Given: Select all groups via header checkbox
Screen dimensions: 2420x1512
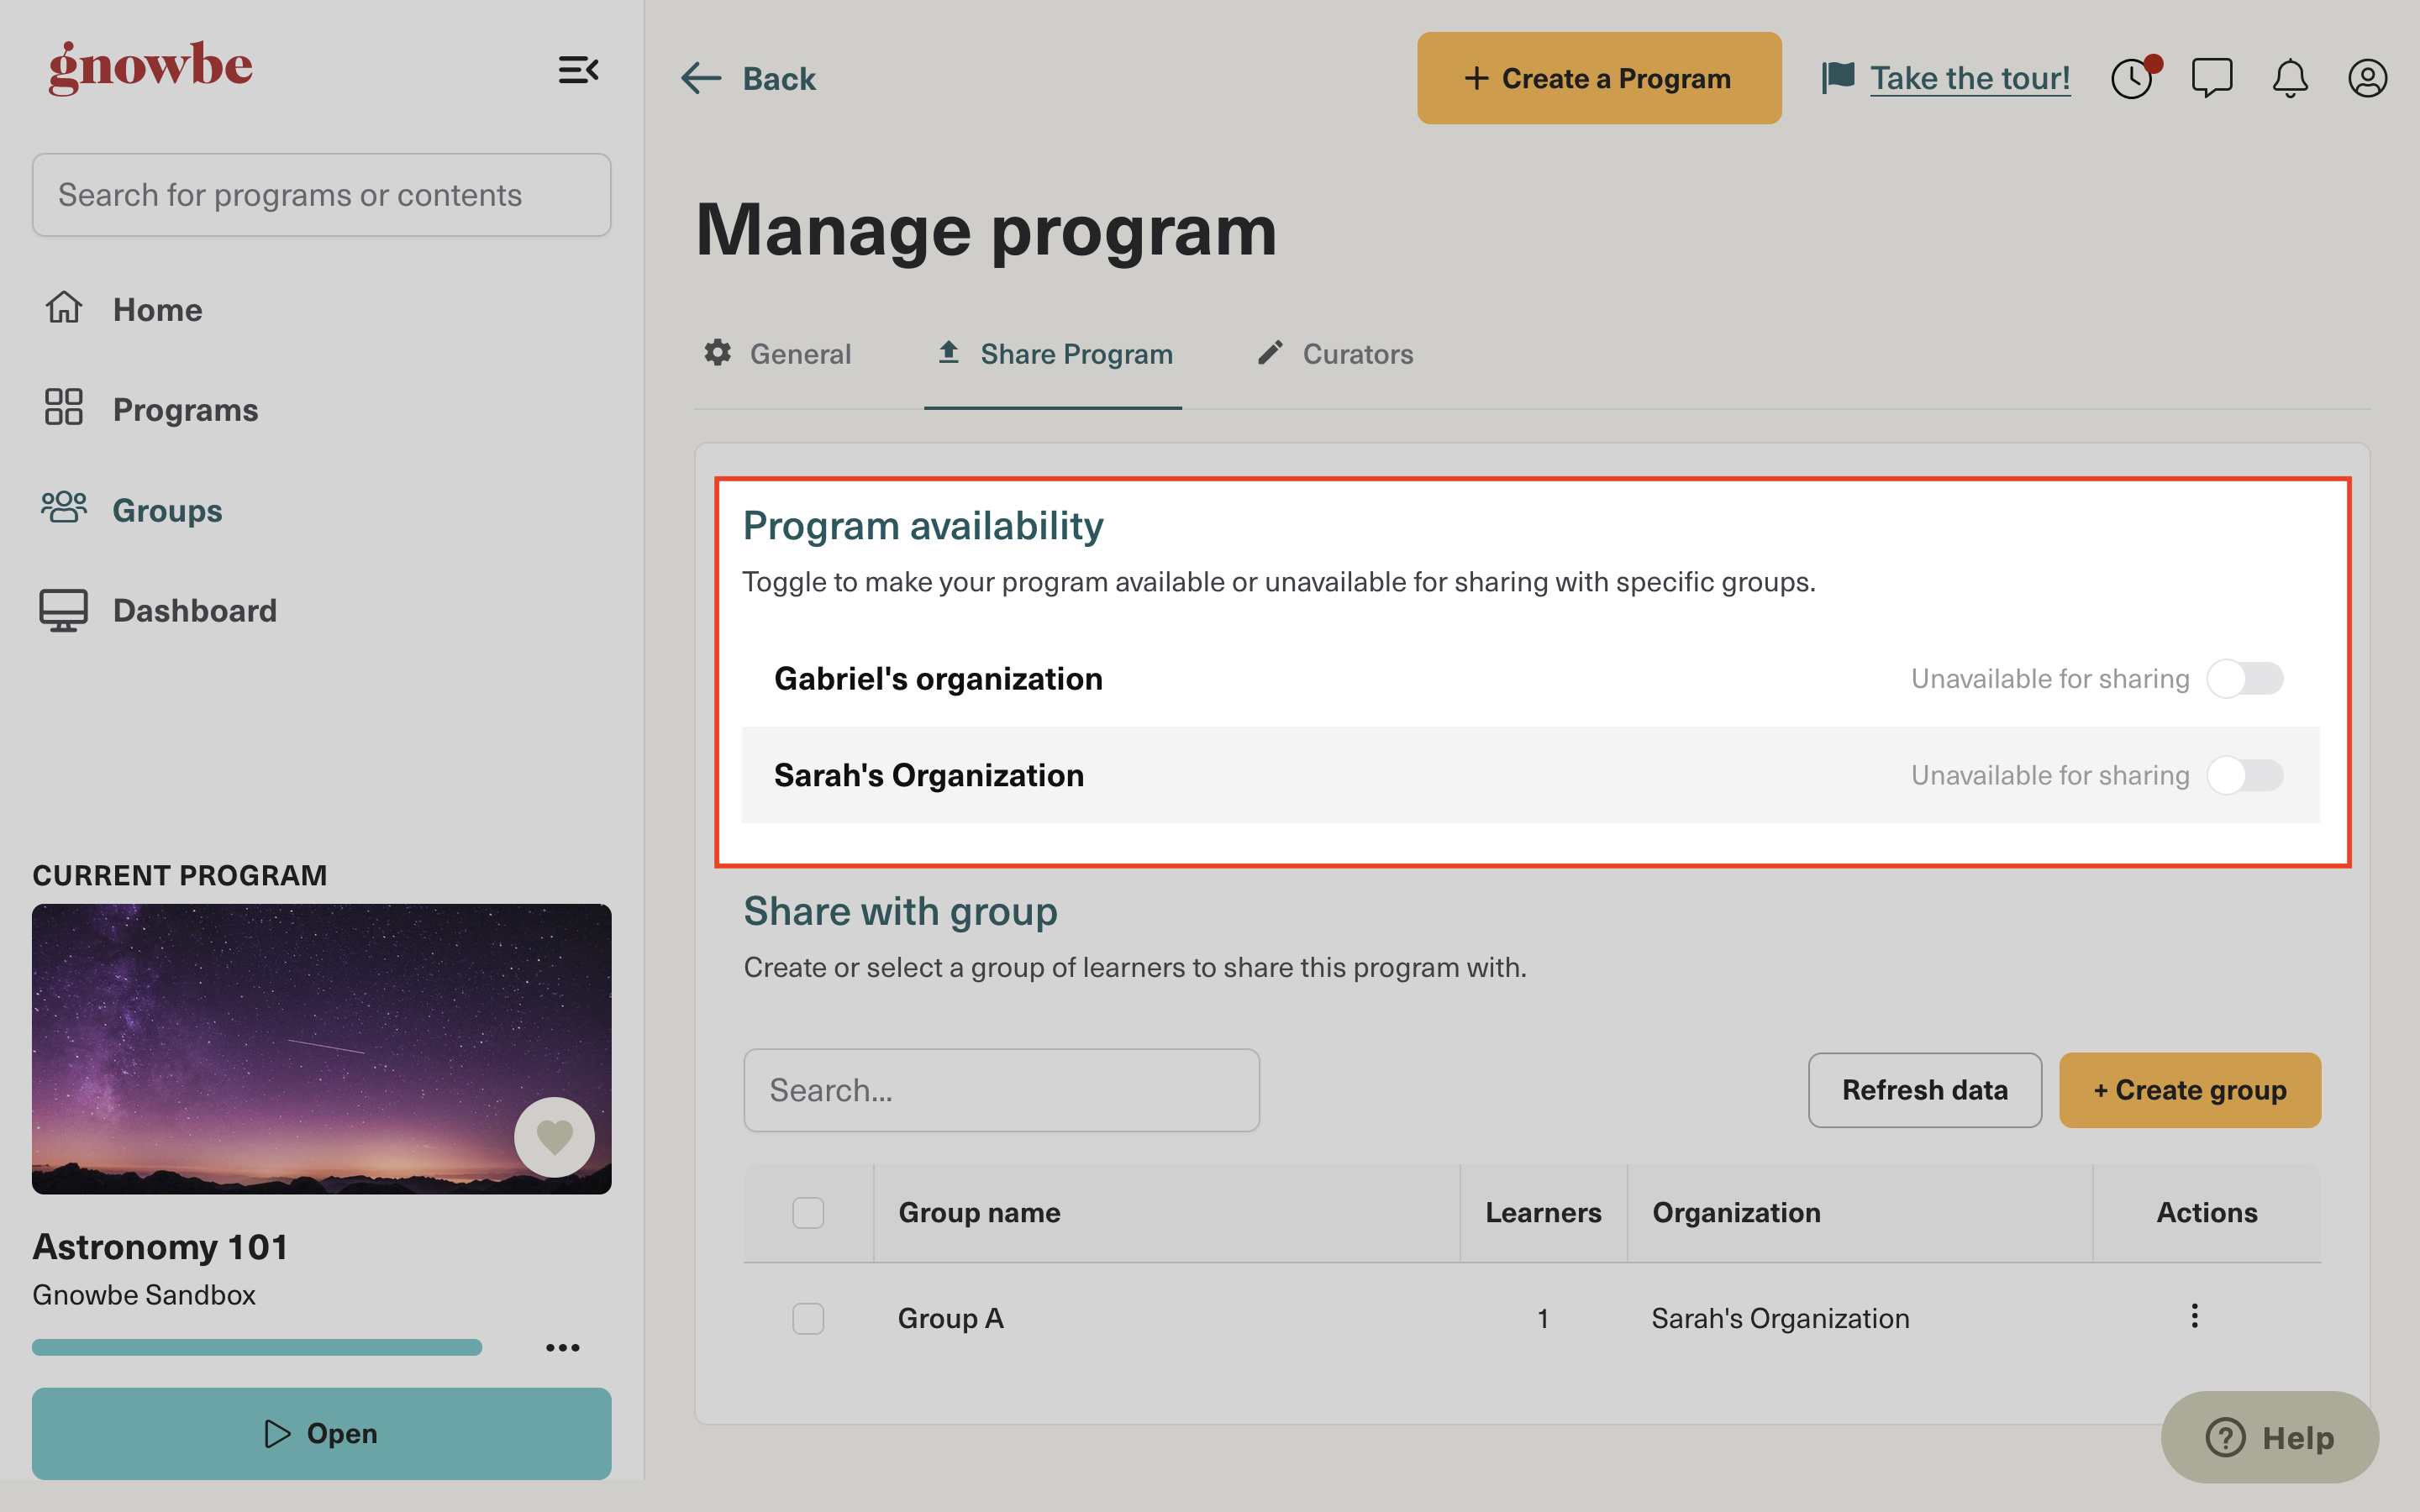Looking at the screenshot, I should pos(807,1212).
